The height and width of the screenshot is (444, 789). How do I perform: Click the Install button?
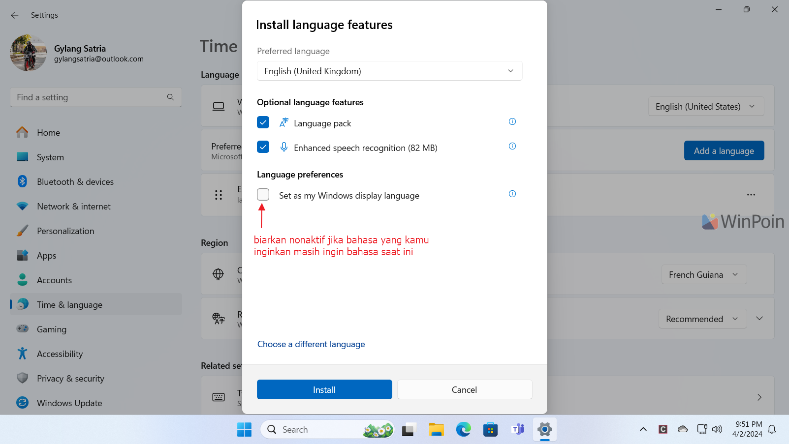324,390
